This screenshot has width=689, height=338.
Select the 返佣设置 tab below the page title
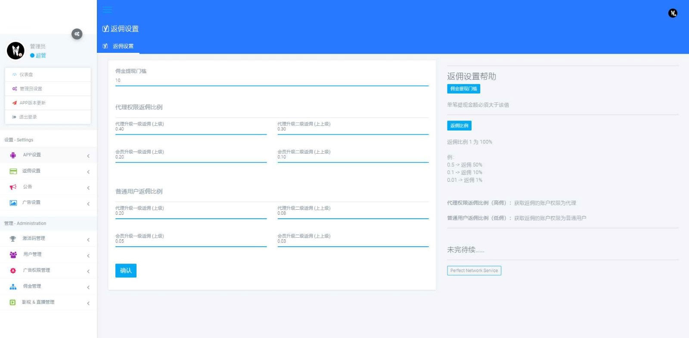[x=123, y=46]
